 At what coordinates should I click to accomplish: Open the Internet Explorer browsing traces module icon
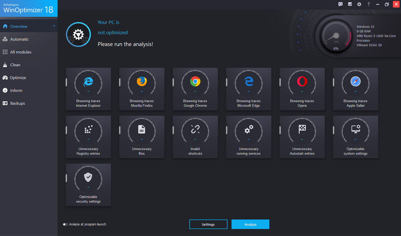pyautogui.click(x=88, y=82)
